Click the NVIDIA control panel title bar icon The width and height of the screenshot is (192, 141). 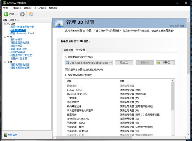coord(4,3)
